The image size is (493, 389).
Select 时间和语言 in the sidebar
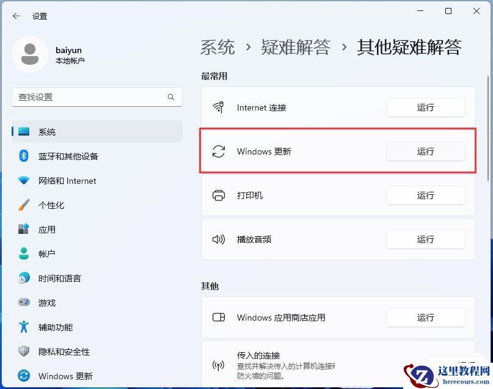pos(60,278)
